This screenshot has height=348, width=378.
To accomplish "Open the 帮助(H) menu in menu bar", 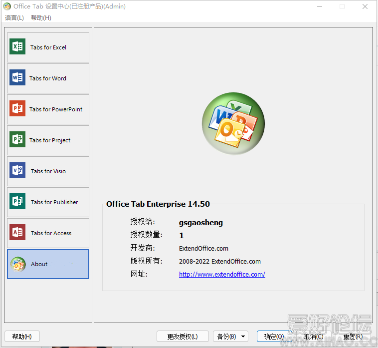I will click(41, 17).
